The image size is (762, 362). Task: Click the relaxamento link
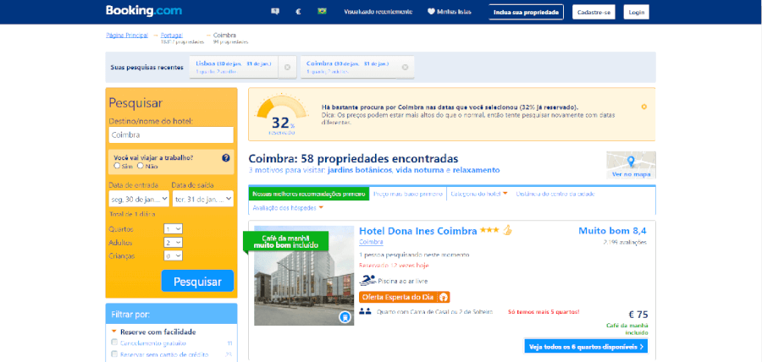(x=476, y=170)
